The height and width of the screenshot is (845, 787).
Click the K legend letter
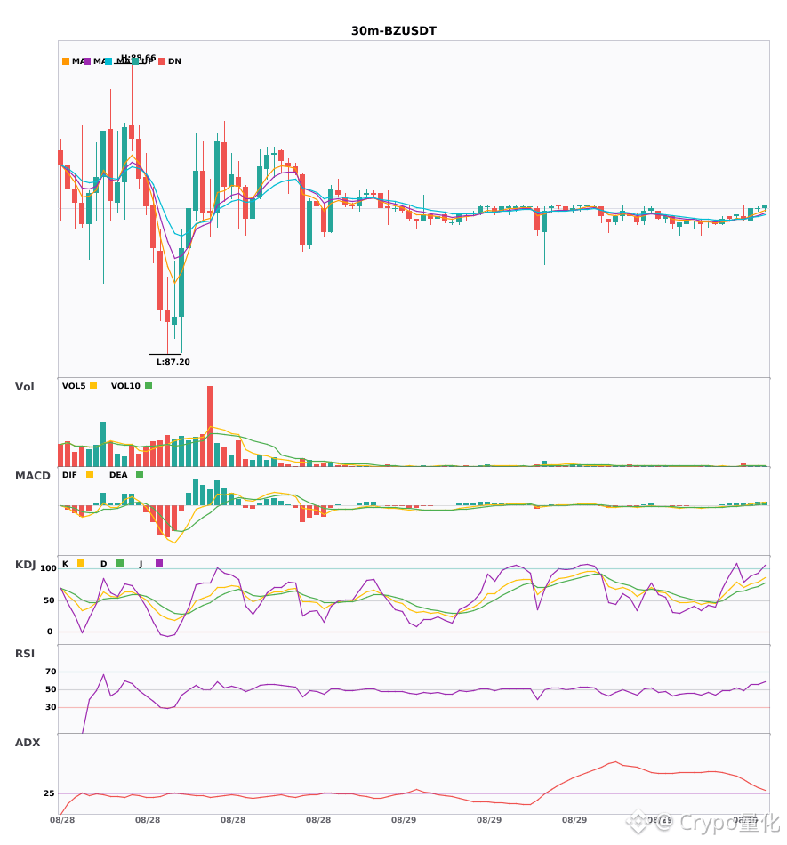(x=65, y=564)
